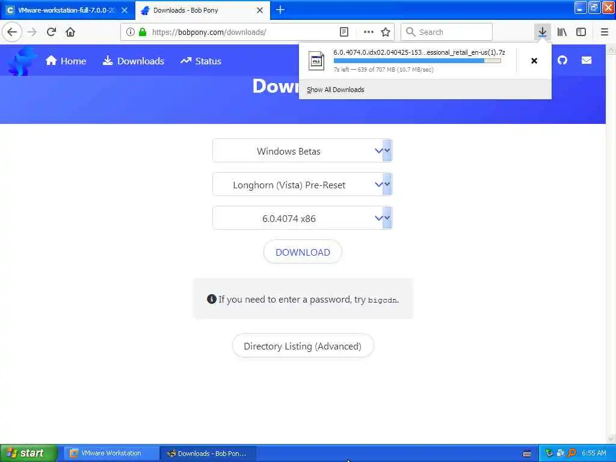Click the orange magnifier tray icon
616x462 pixels.
click(571, 453)
